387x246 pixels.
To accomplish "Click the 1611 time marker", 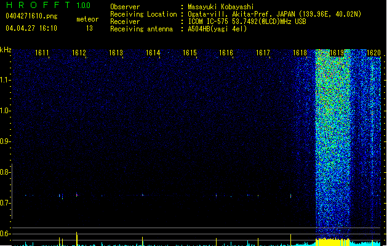I will coord(42,53).
